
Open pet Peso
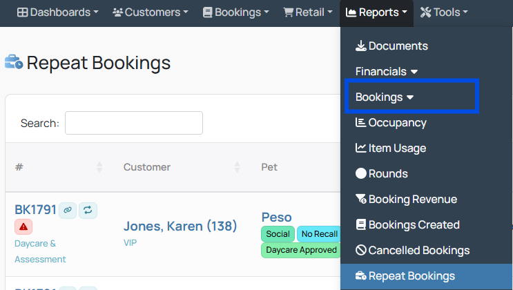click(276, 217)
